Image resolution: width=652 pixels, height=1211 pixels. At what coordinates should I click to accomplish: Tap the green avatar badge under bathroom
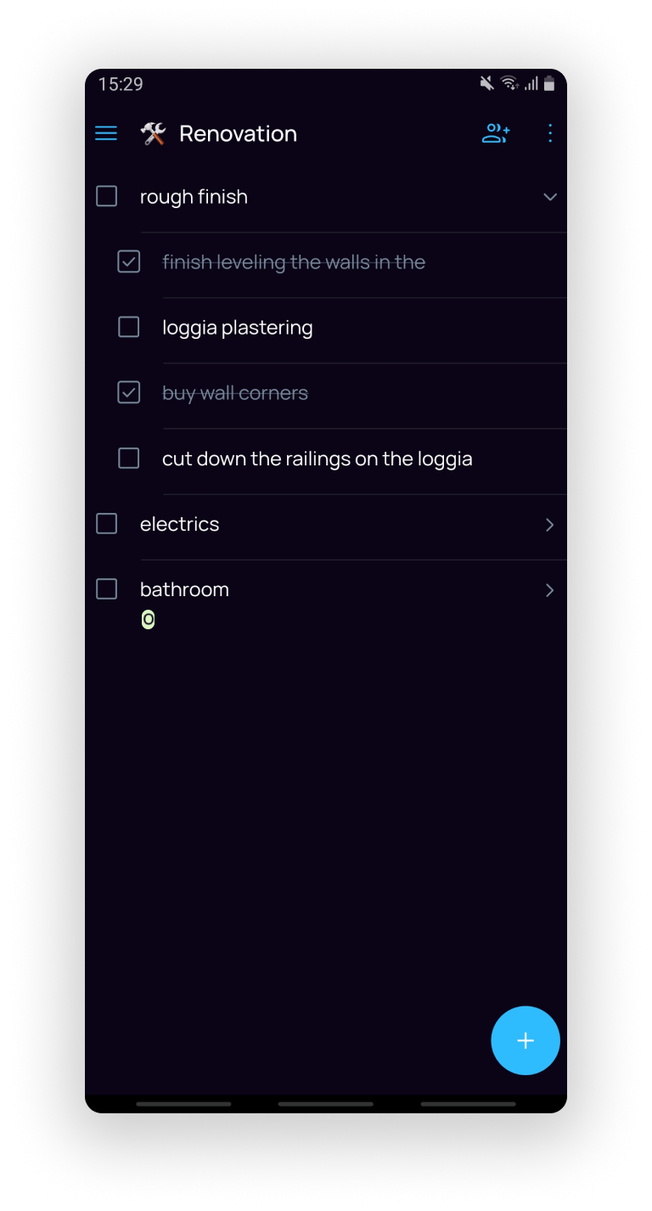point(148,620)
